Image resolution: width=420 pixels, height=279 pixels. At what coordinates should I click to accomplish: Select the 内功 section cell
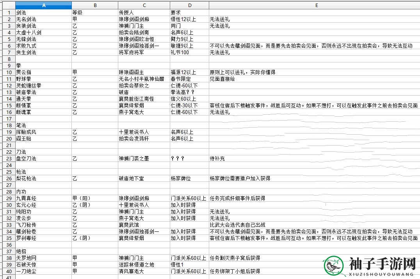[43, 192]
